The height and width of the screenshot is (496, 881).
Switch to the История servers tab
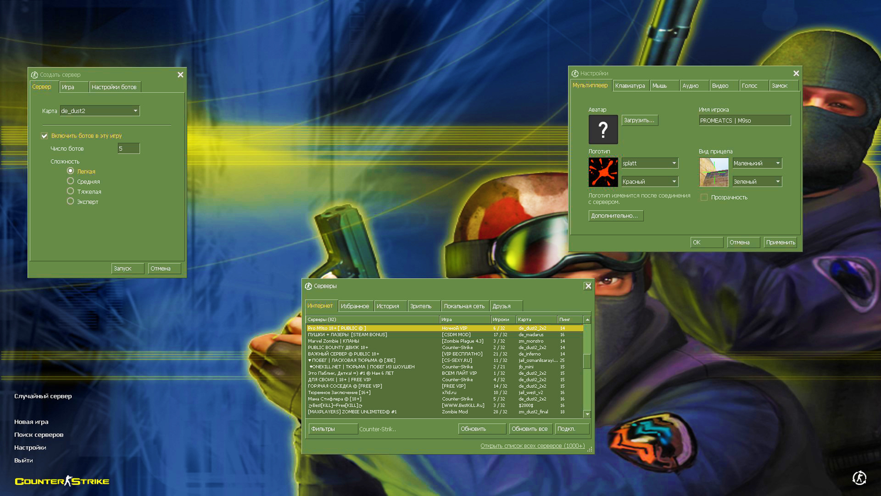[391, 306]
